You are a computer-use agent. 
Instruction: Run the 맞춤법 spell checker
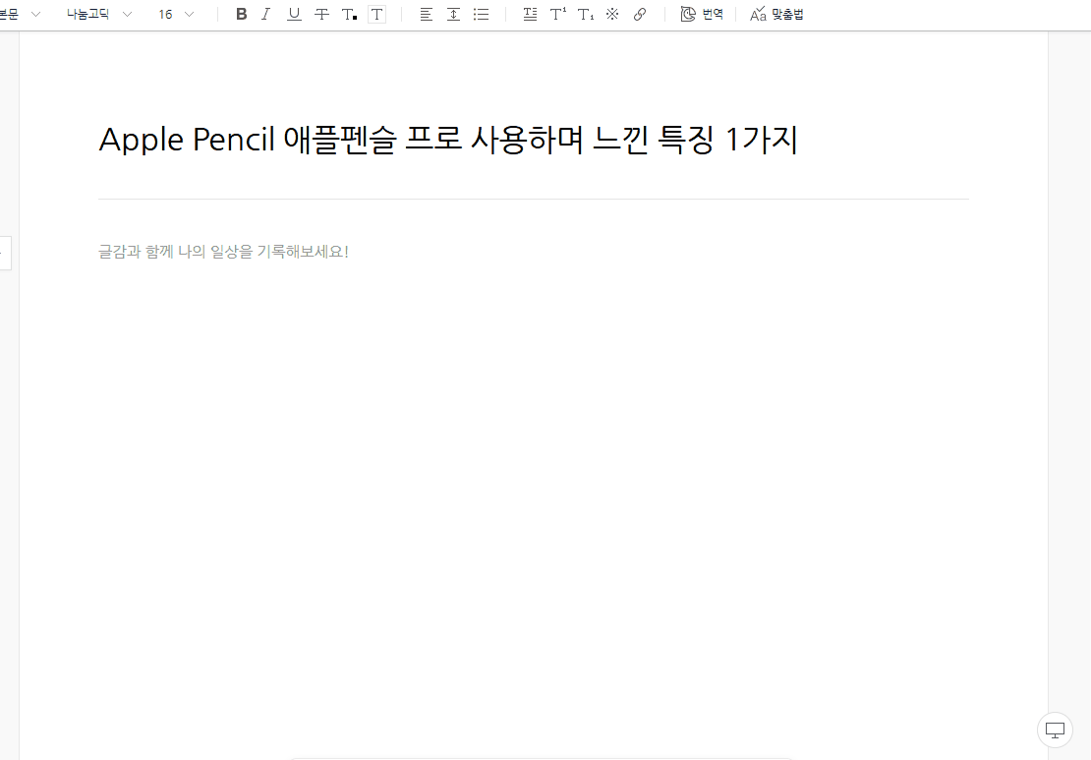(x=776, y=14)
